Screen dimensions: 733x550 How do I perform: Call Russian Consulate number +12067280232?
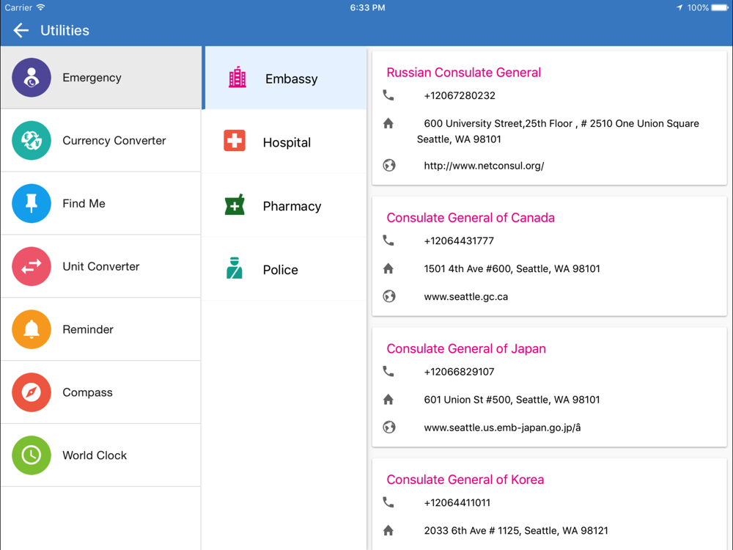pyautogui.click(x=459, y=95)
